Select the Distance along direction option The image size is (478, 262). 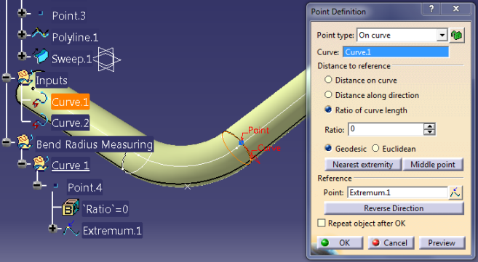(328, 94)
